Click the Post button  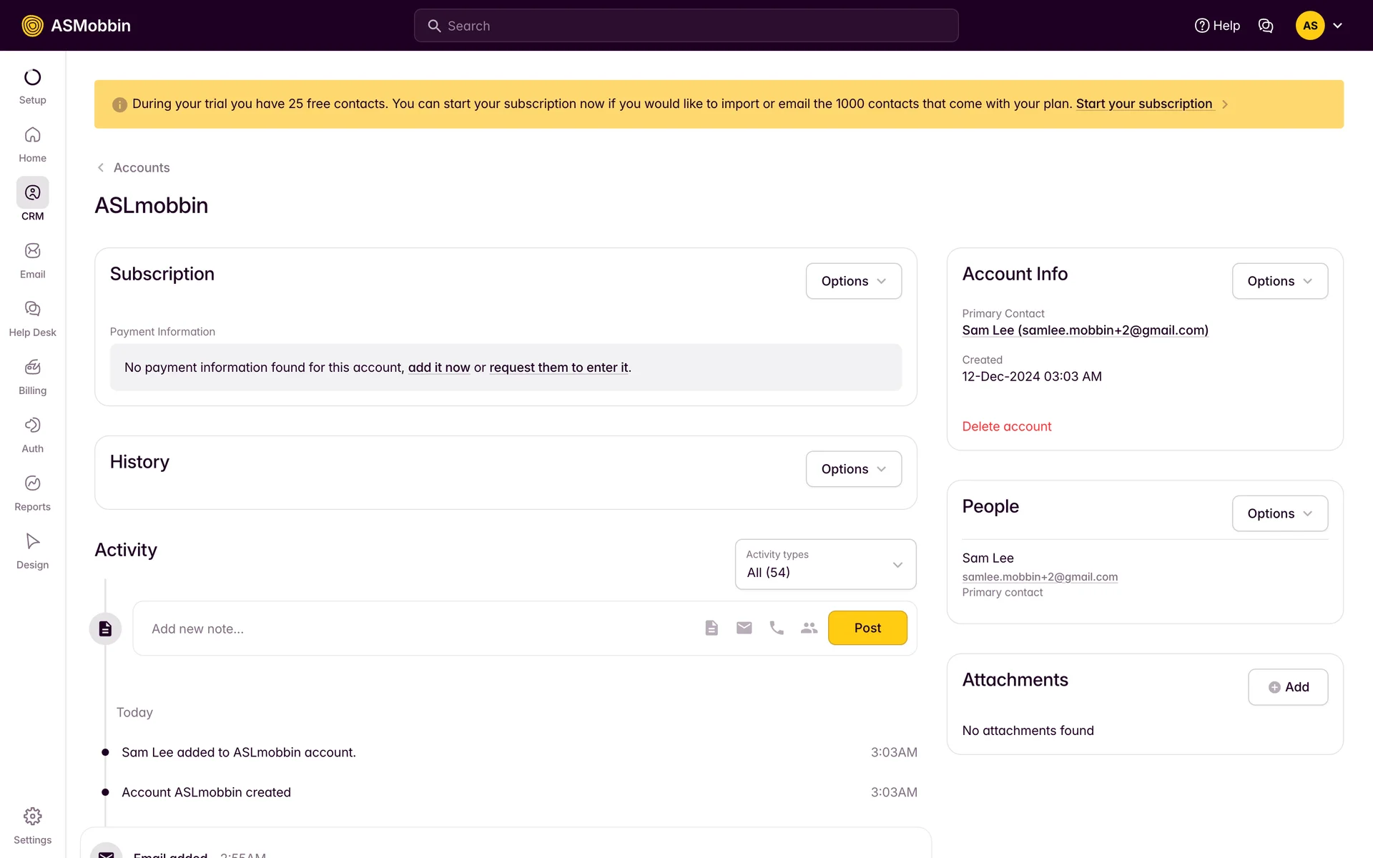[867, 628]
